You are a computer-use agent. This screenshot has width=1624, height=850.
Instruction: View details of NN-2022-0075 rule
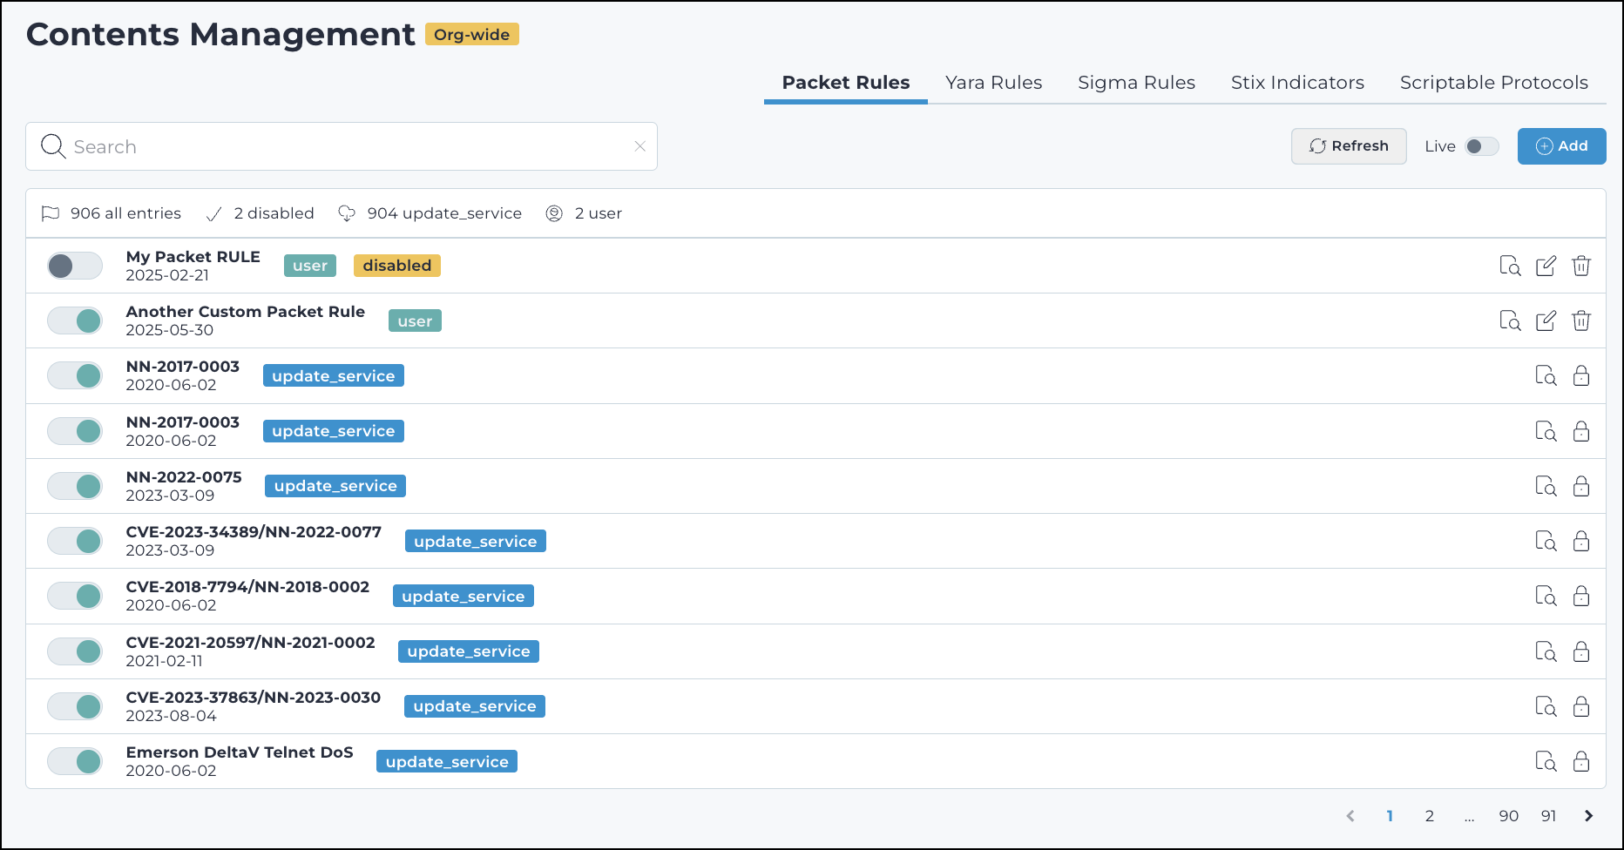point(1546,486)
